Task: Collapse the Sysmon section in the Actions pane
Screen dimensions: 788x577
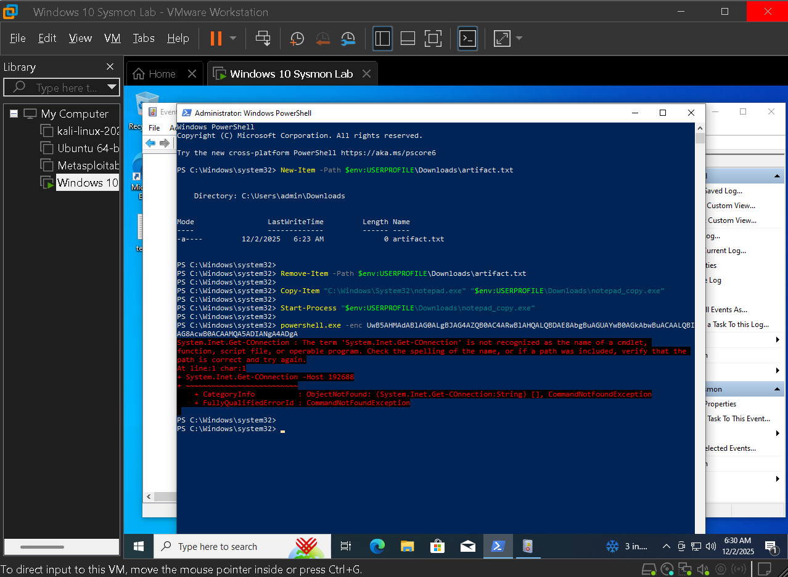Action: (x=778, y=389)
